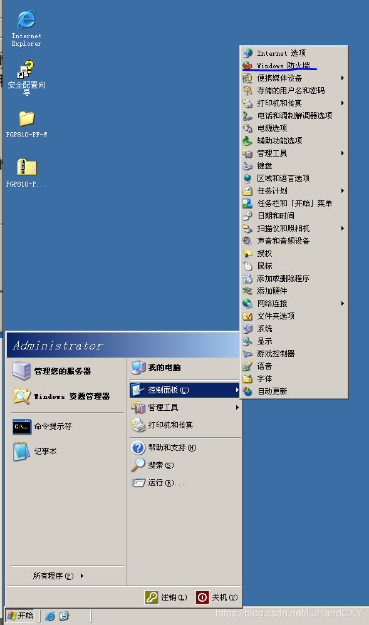Viewport: 369px width, 625px height.
Task: Click the 注销(L) log off button
Action: [166, 597]
